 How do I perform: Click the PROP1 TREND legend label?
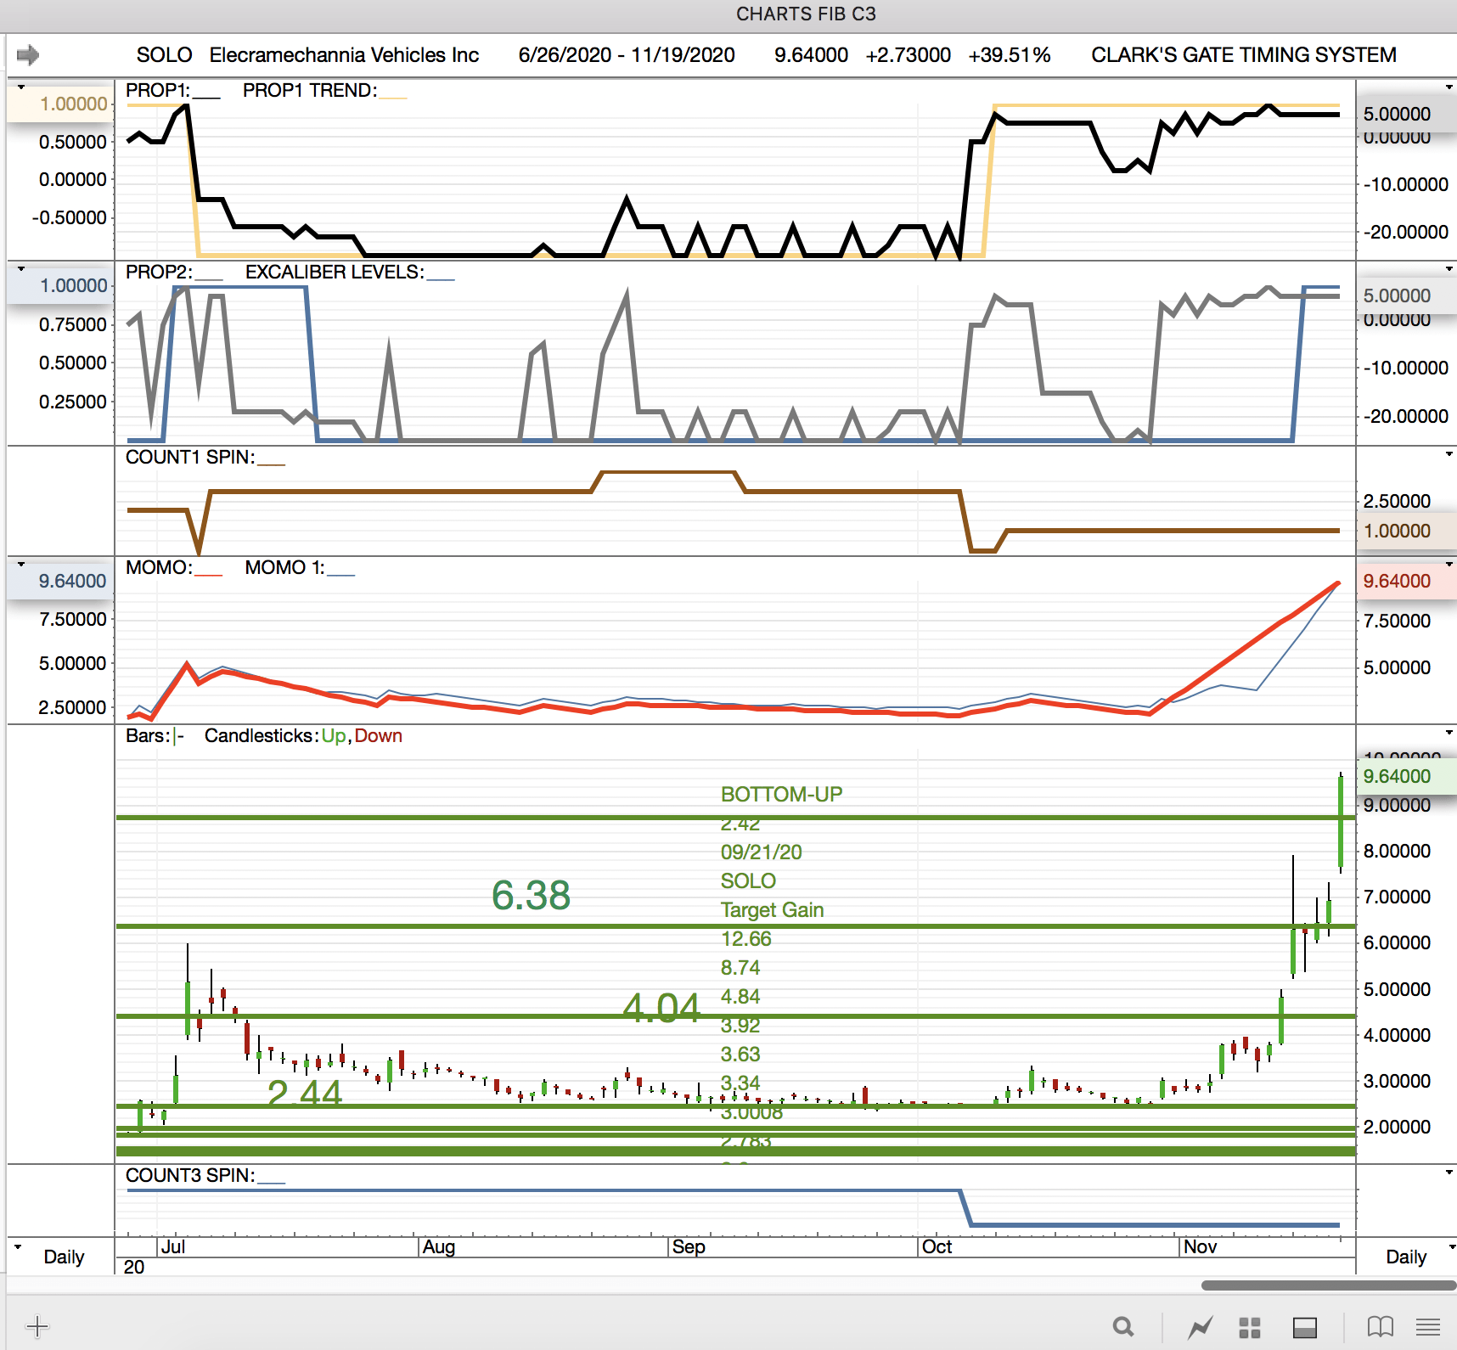309,91
